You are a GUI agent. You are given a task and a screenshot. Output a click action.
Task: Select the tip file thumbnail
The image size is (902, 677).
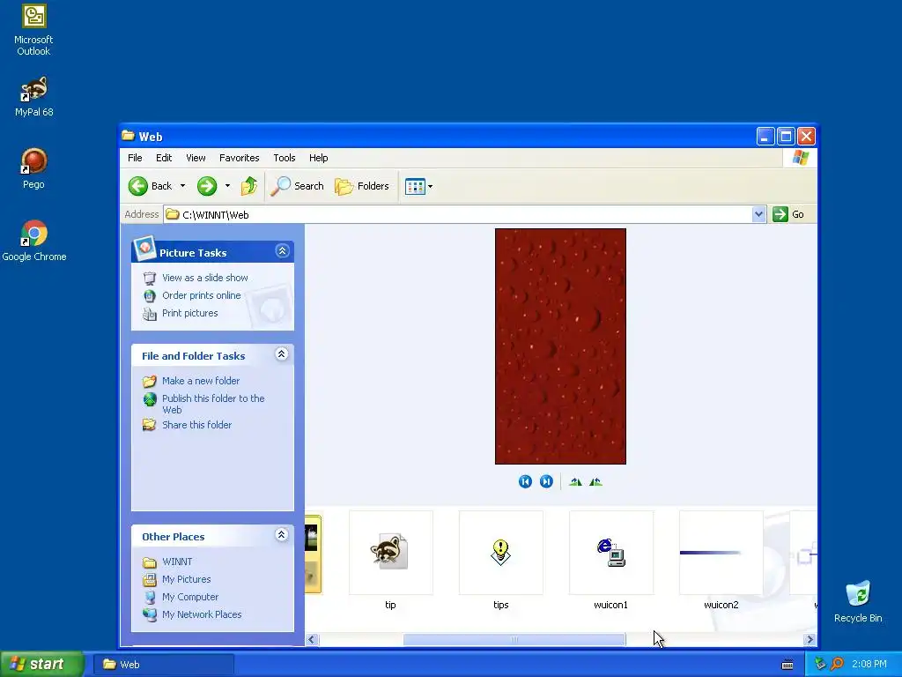click(390, 553)
